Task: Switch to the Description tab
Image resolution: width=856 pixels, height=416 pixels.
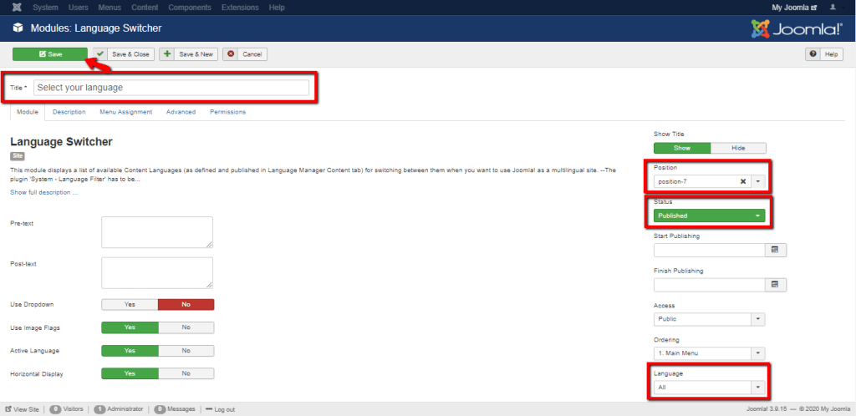Action: [x=69, y=112]
